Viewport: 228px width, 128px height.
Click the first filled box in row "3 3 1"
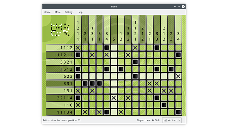85,83
